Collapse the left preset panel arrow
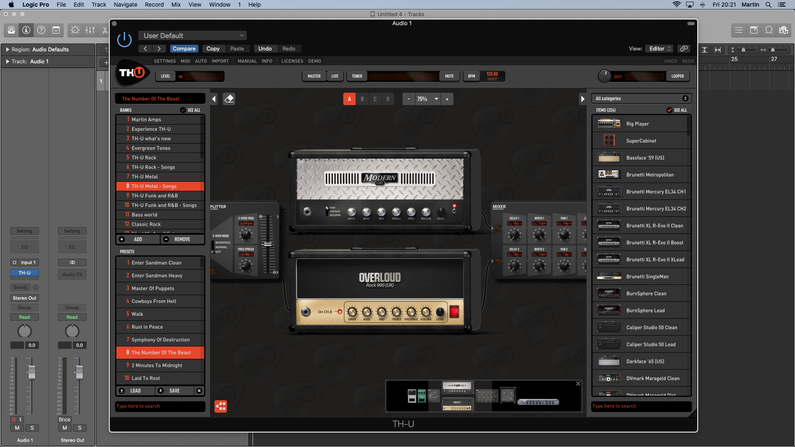The image size is (795, 447). [x=214, y=99]
